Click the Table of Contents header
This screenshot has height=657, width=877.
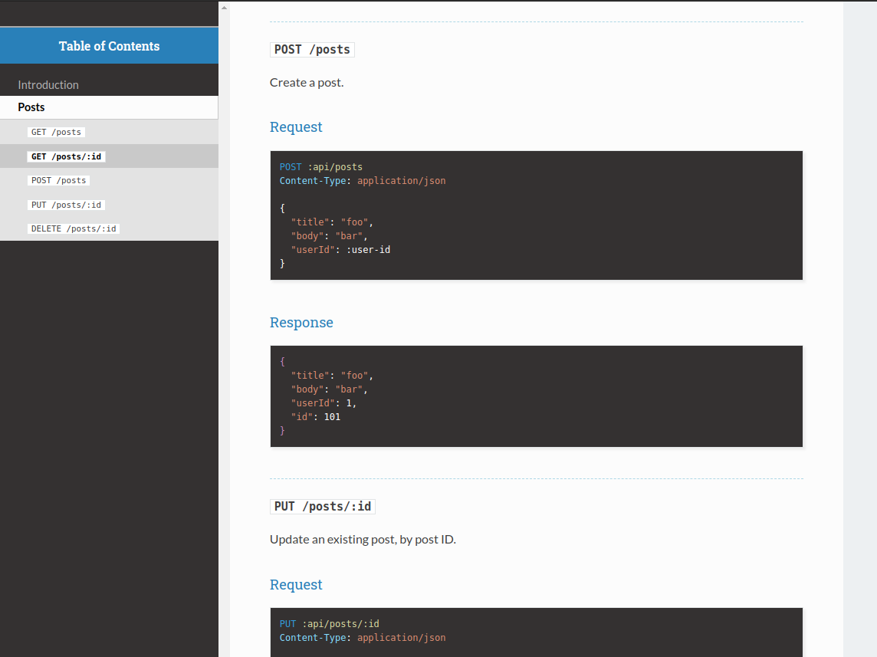coord(109,46)
